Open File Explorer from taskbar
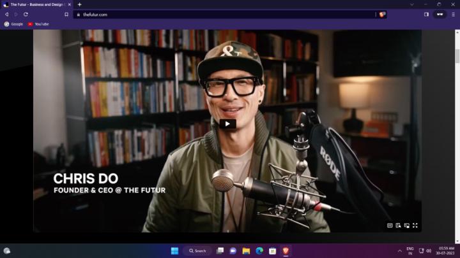Screen dimensions: 460x258 (x=246, y=251)
